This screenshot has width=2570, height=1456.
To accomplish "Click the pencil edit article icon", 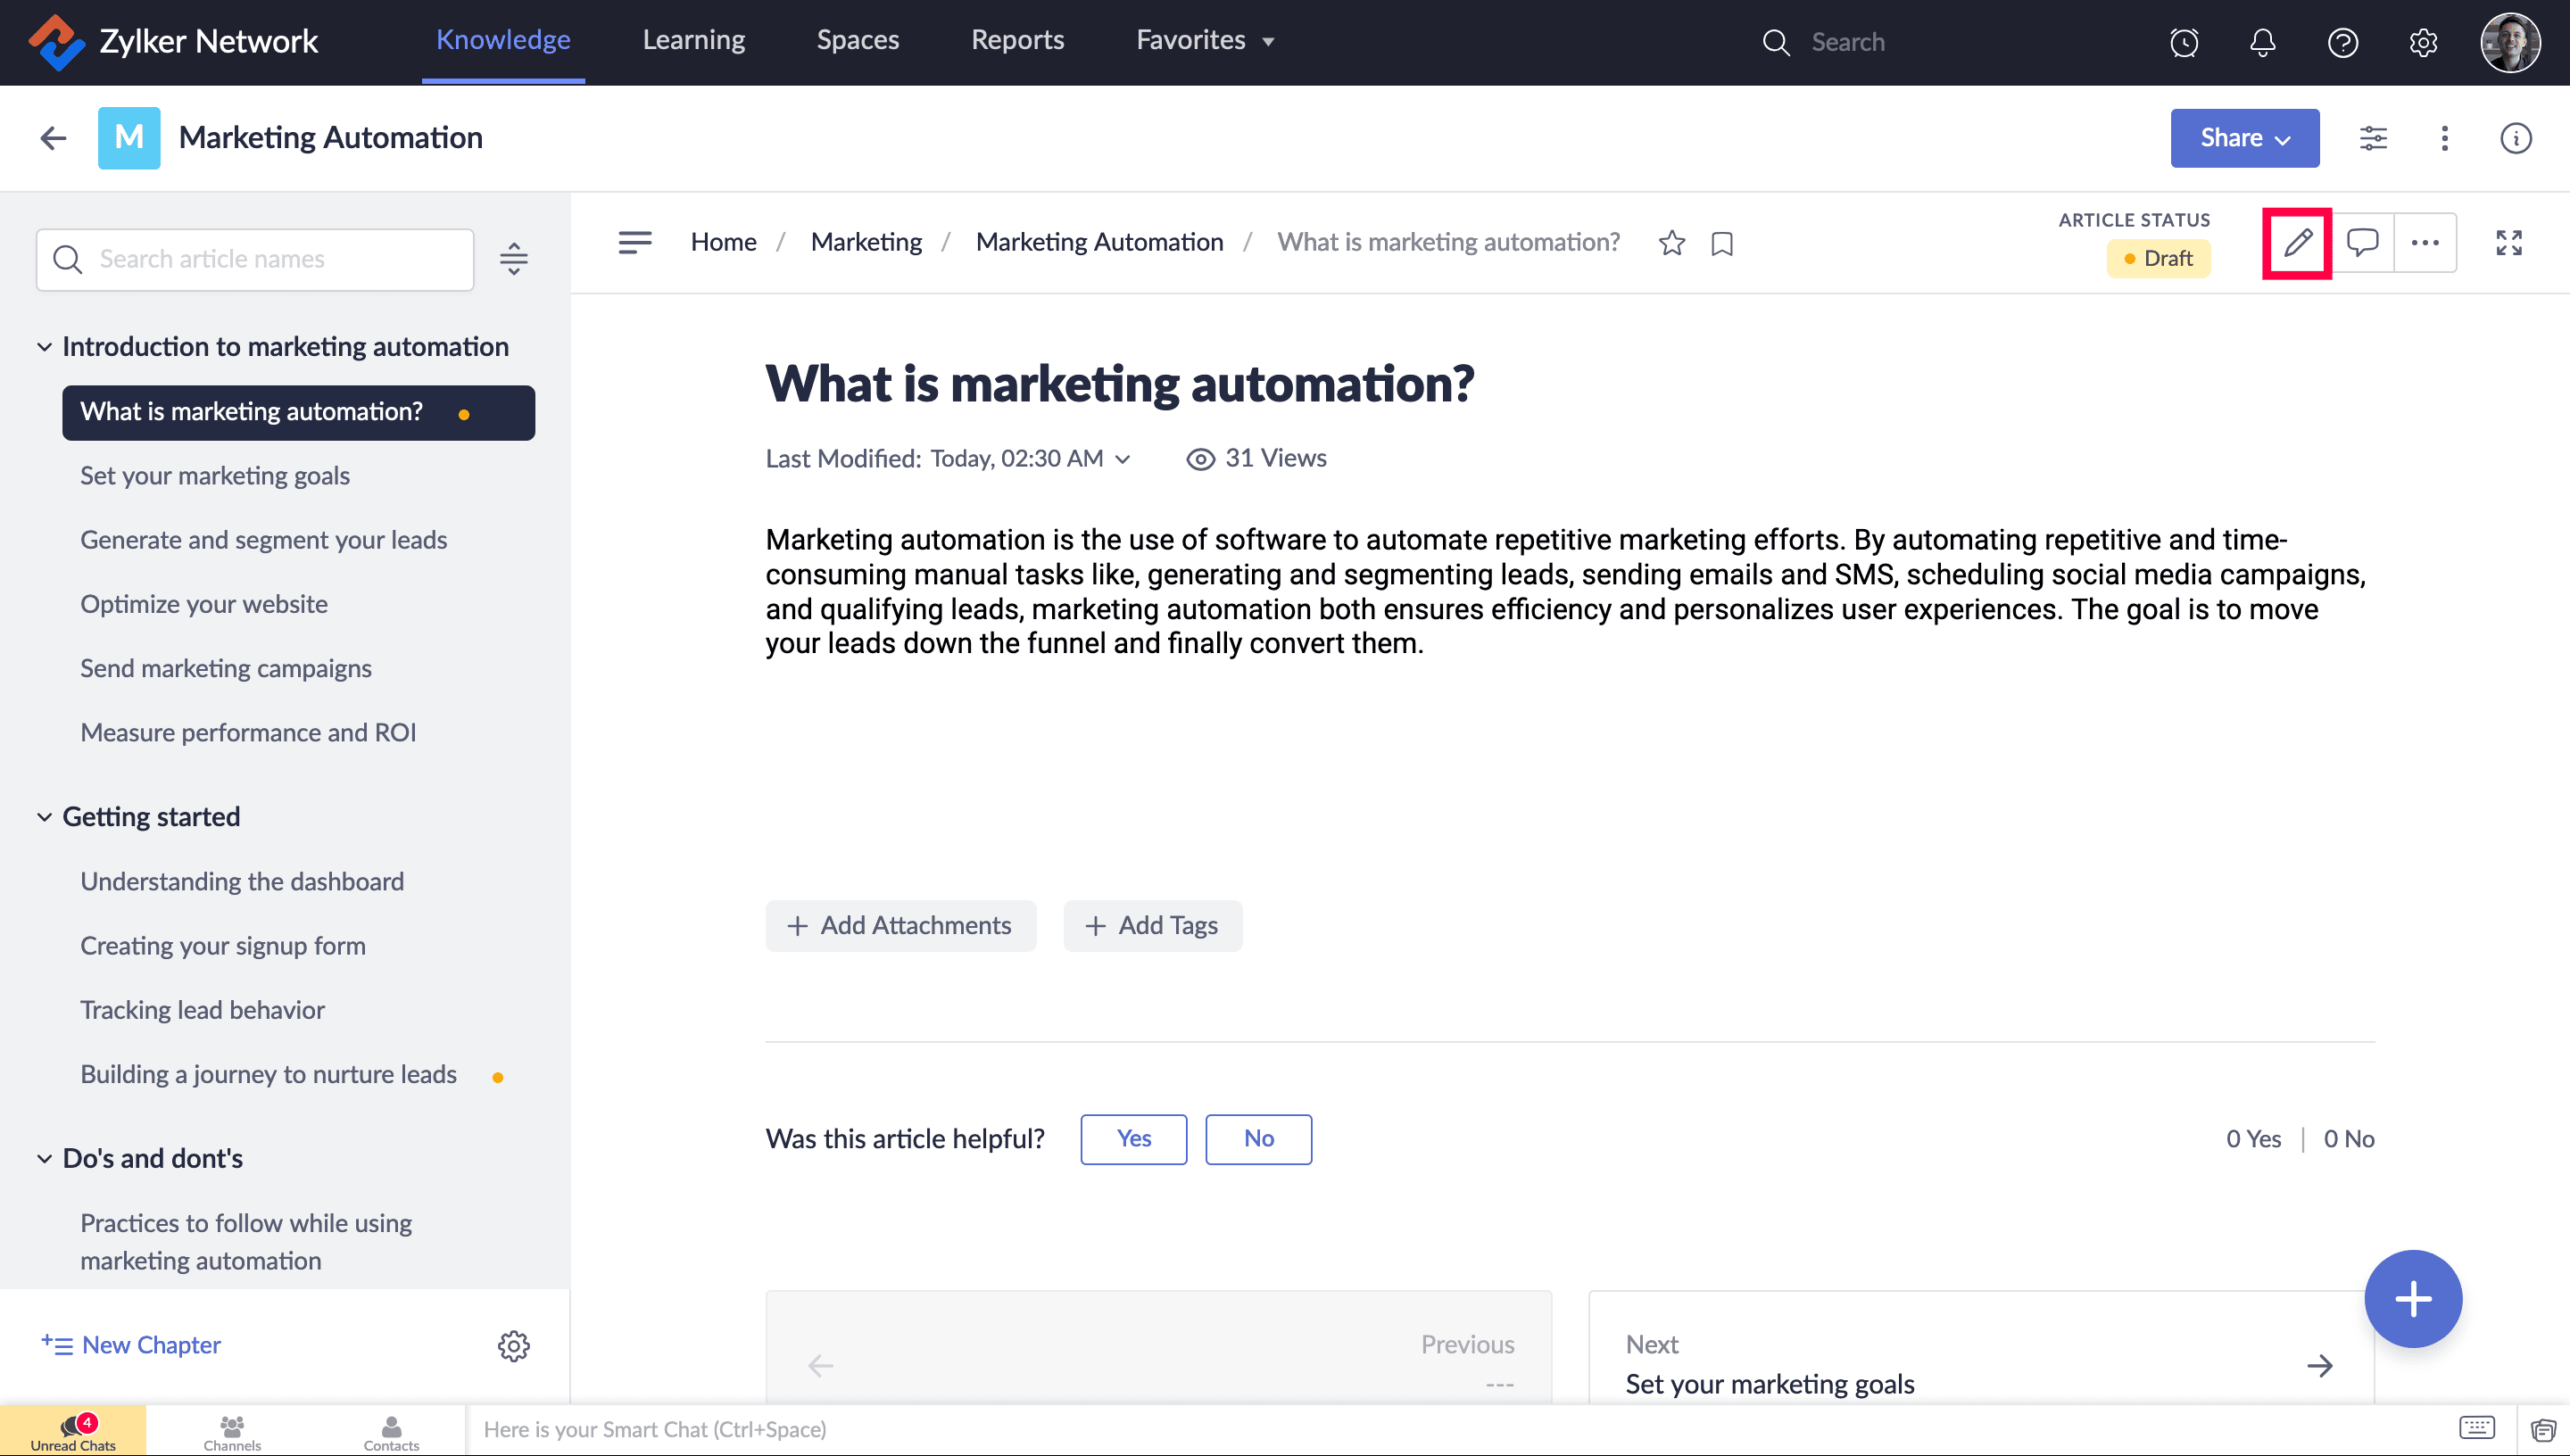I will point(2297,243).
